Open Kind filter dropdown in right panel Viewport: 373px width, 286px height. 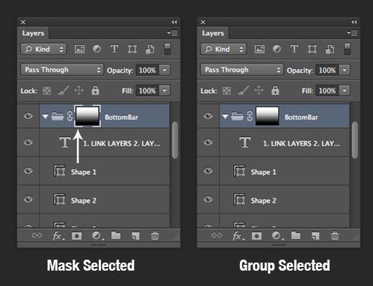click(x=224, y=49)
